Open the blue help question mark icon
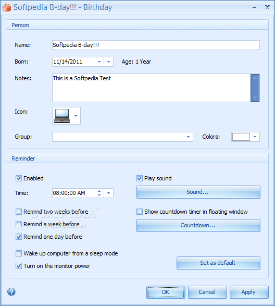The height and width of the screenshot is (306, 275). click(x=11, y=292)
